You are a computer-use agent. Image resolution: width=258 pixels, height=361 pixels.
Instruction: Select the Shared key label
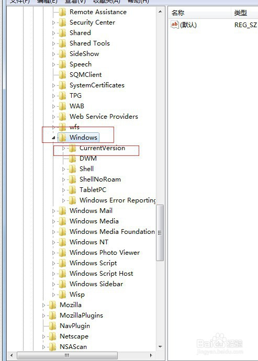pos(80,32)
